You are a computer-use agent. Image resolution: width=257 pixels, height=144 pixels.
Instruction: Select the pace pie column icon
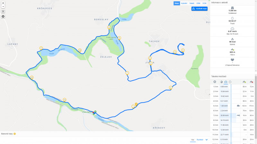tap(221, 82)
